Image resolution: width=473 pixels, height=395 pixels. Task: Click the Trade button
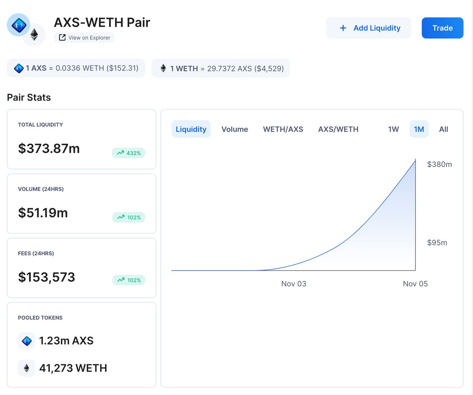tap(443, 28)
